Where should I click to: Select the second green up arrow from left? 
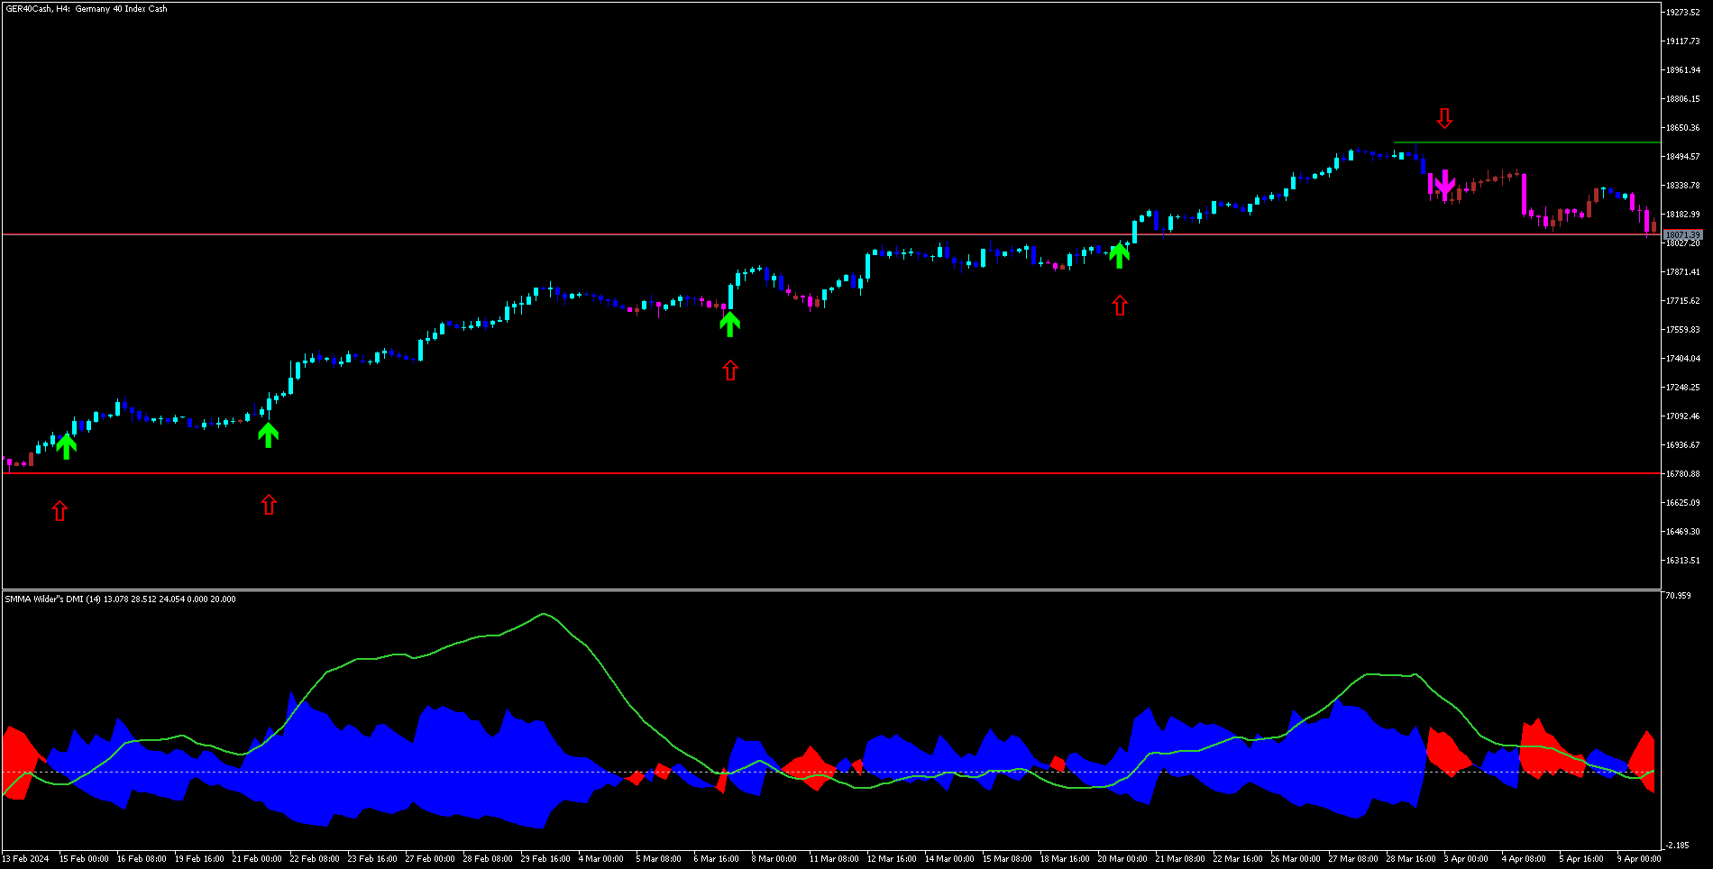pyautogui.click(x=268, y=435)
